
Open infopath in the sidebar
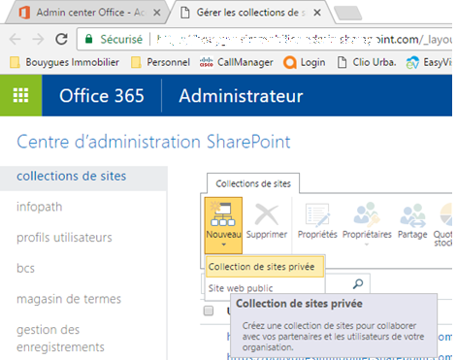[40, 207]
